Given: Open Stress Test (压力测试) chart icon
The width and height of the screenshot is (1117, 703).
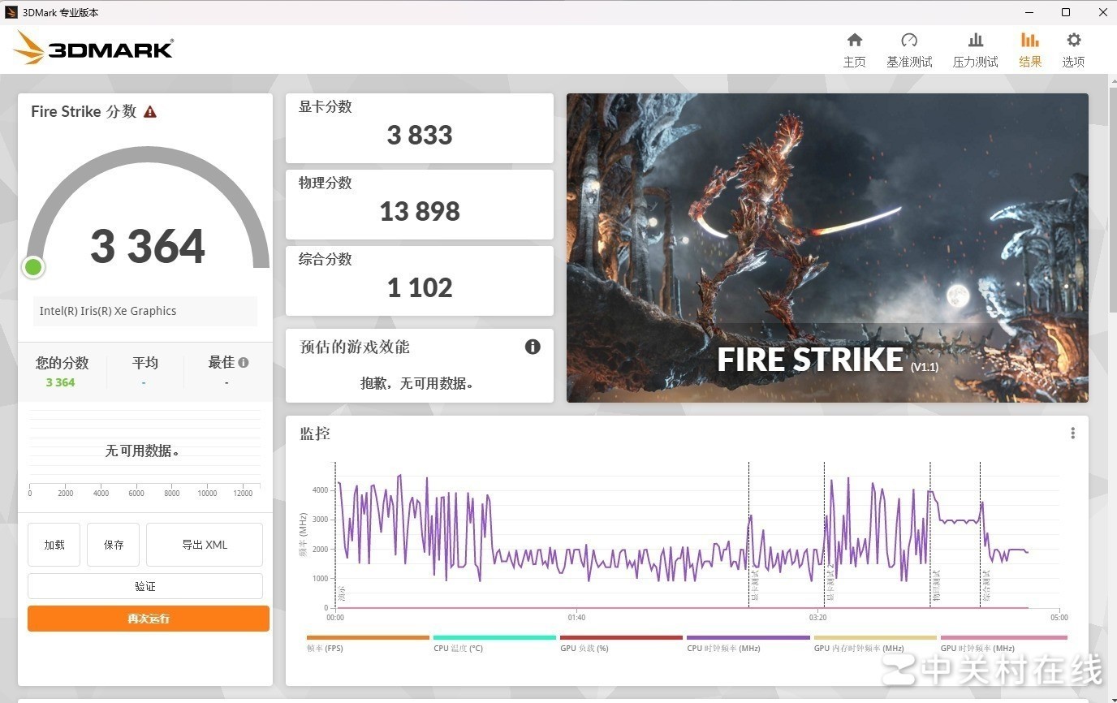Looking at the screenshot, I should tap(975, 41).
